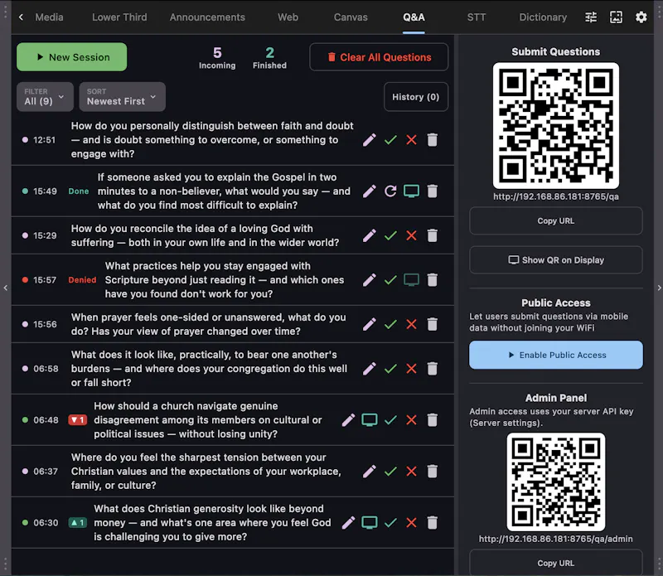Open the Dictionary tab
663x576 pixels.
(543, 17)
